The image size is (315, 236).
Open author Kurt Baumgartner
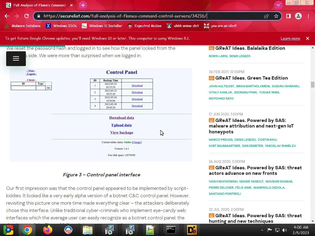[224, 146]
